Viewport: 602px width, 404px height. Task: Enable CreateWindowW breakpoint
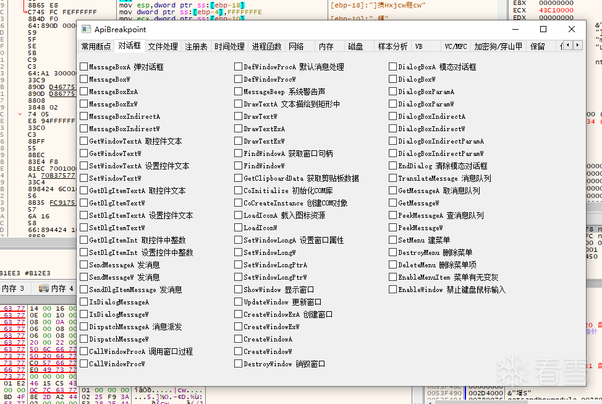coord(238,351)
